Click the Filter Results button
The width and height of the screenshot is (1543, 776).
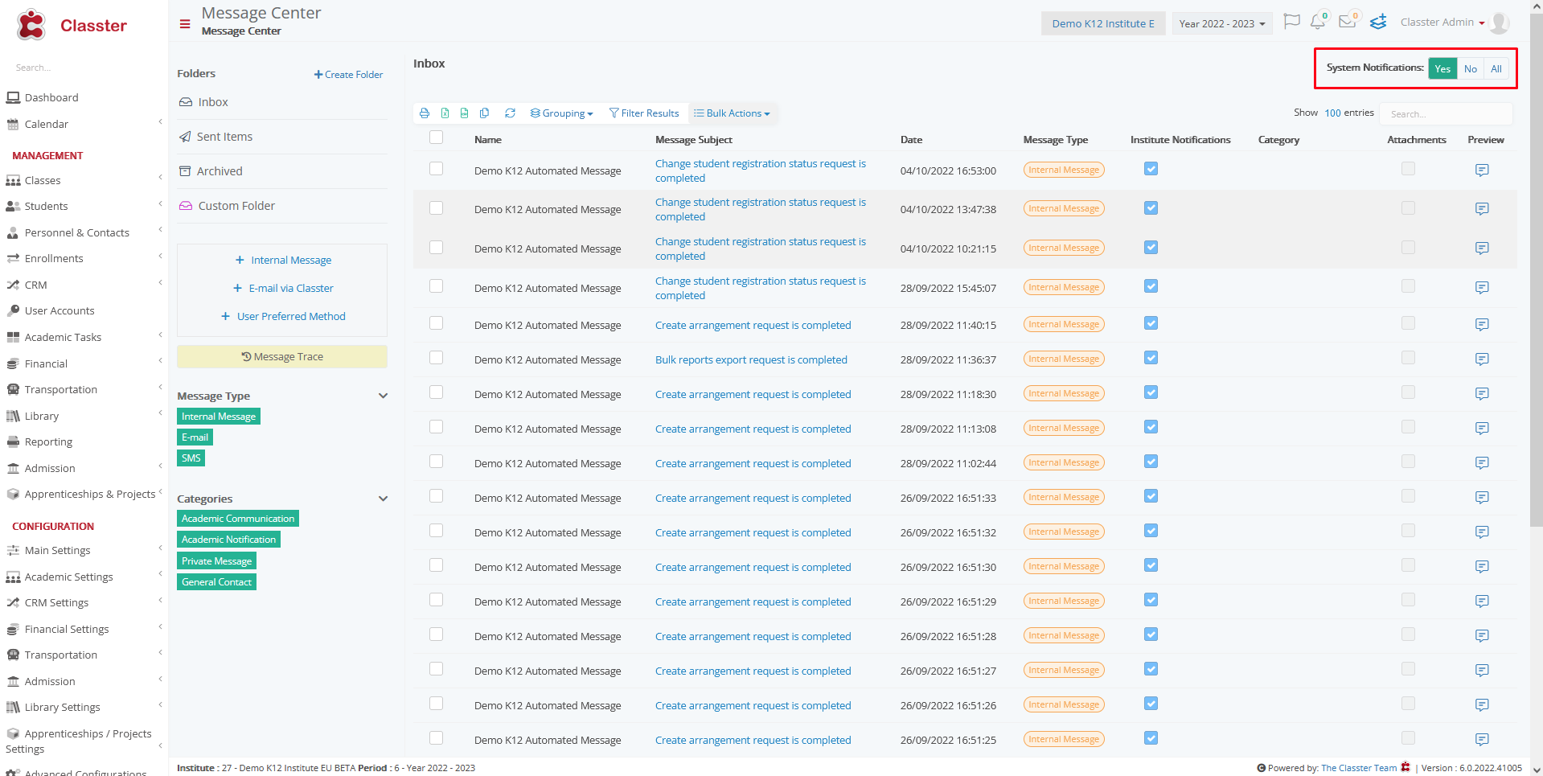(x=644, y=113)
